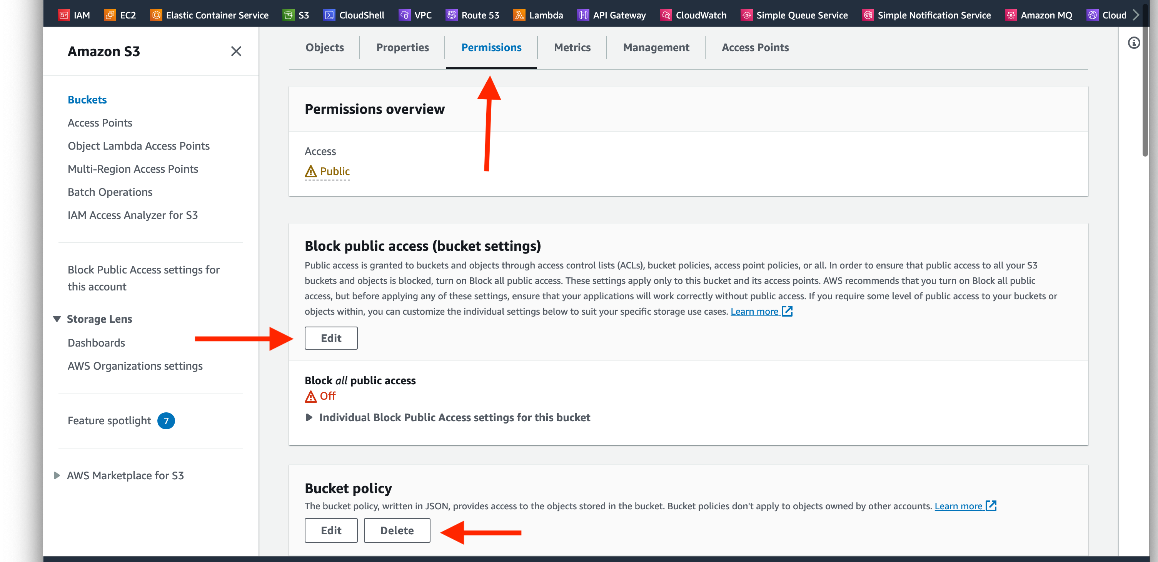This screenshot has width=1158, height=562.
Task: Open Batch Operations in sidebar
Action: tap(110, 192)
